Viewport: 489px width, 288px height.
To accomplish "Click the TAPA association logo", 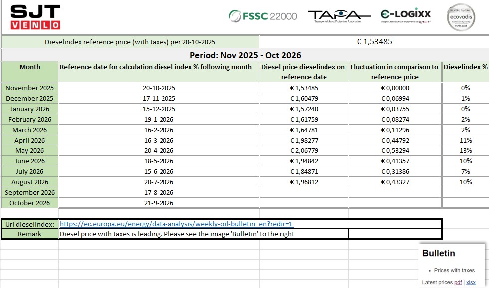I will 339,16.
